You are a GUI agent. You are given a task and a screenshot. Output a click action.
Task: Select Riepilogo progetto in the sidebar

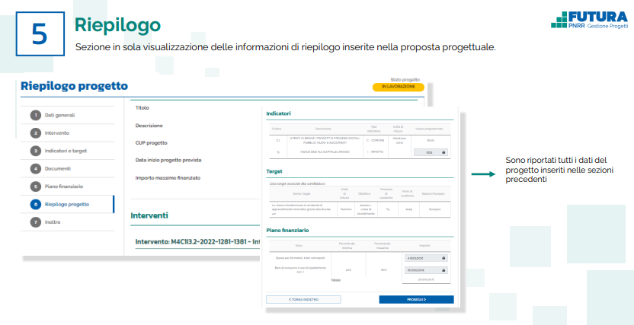click(67, 204)
